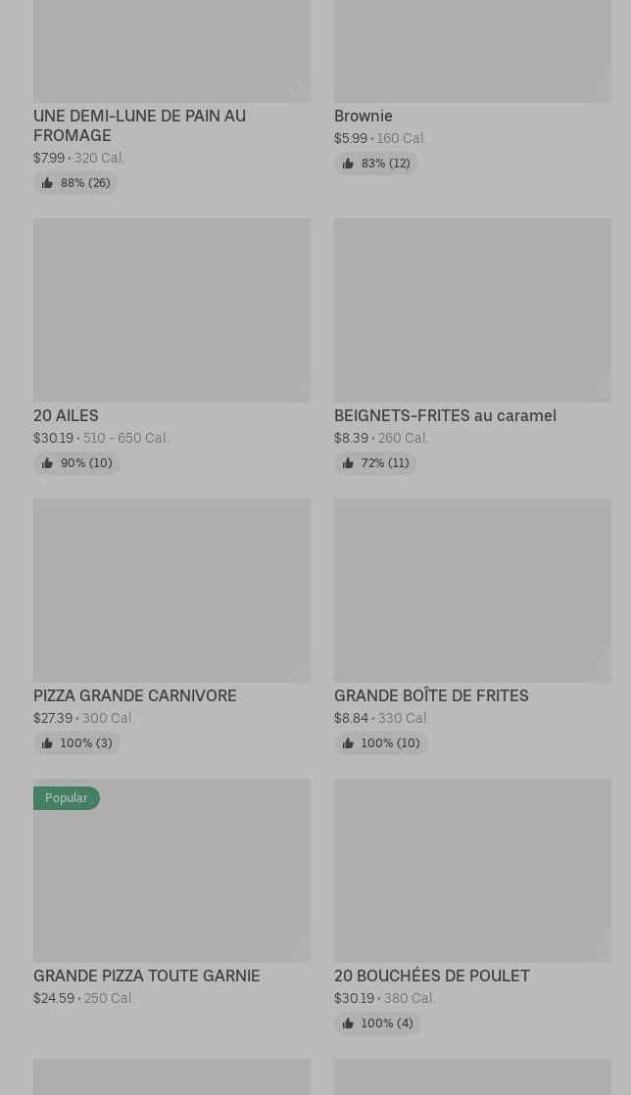The width and height of the screenshot is (631, 1095).
Task: Click thumbs-up icon for 20 BOUCHÉES DE POULET
Action: point(348,1024)
